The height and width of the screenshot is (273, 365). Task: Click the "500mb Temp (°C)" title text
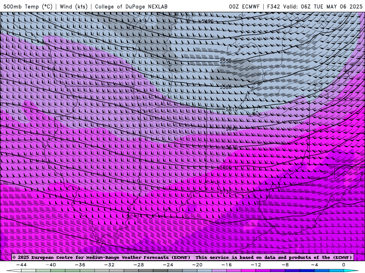coord(28,6)
